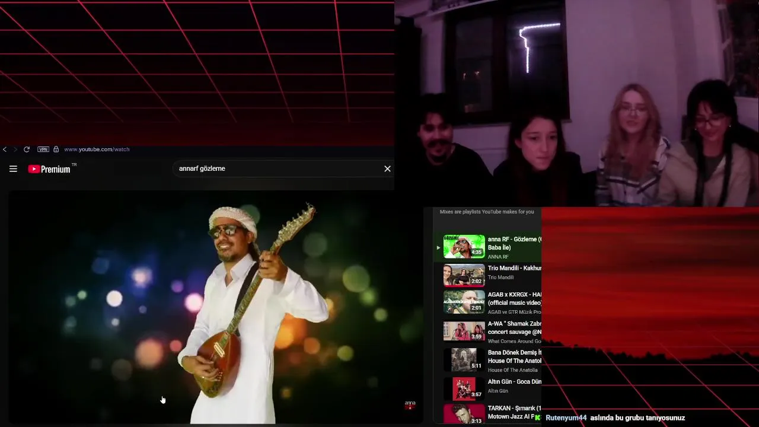
Task: Click Rutenyum44 username in chat overlay
Action: [566, 418]
